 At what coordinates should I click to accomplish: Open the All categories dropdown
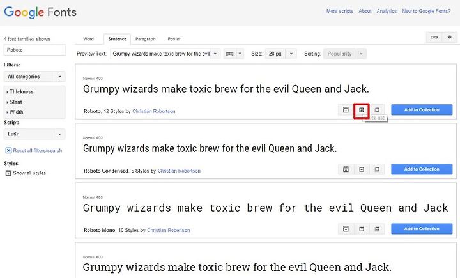[x=34, y=76]
